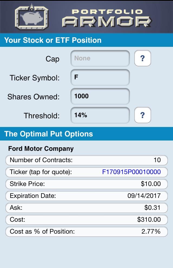The width and height of the screenshot is (173, 268).
Task: Tap the Cost row showing $310.00
Action: click(x=87, y=220)
